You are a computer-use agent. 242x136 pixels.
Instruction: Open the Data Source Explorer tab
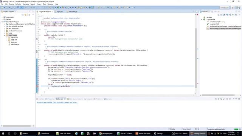click(75, 99)
